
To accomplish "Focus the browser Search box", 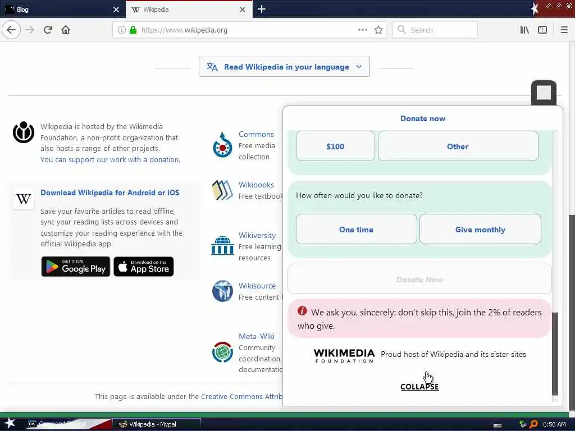I will pyautogui.click(x=435, y=30).
